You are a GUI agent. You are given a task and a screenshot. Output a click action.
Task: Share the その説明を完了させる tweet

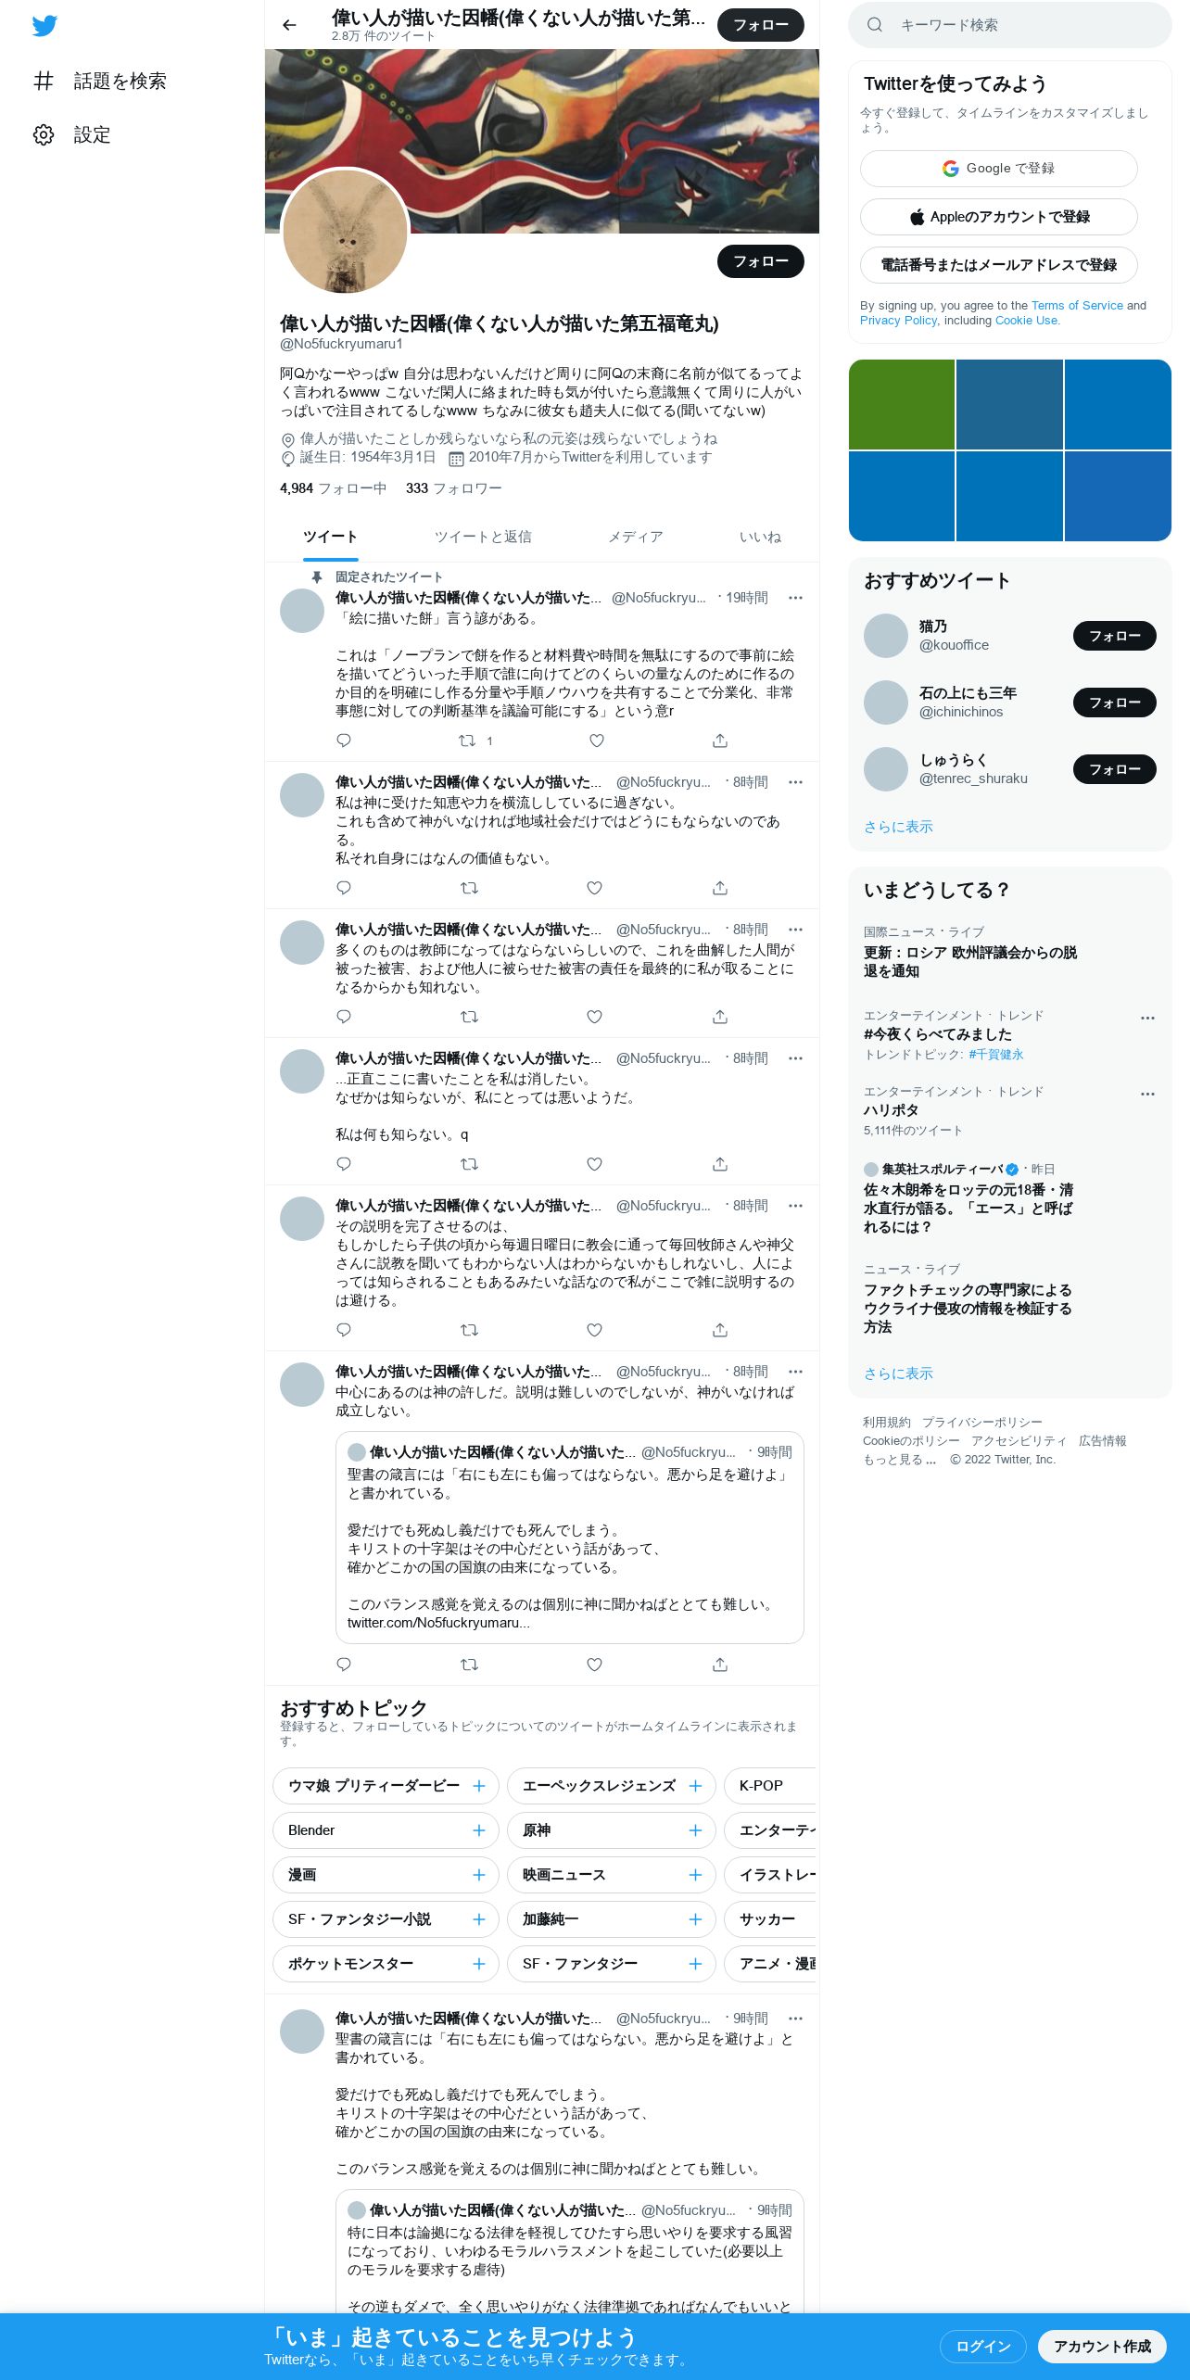720,1330
